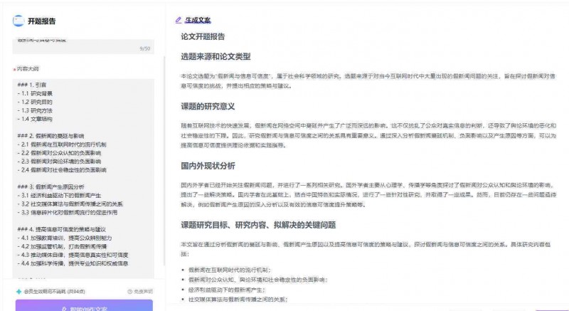Click the question-mark icon next to 免责声明
Screen dimensions: 569x311
point(129,291)
